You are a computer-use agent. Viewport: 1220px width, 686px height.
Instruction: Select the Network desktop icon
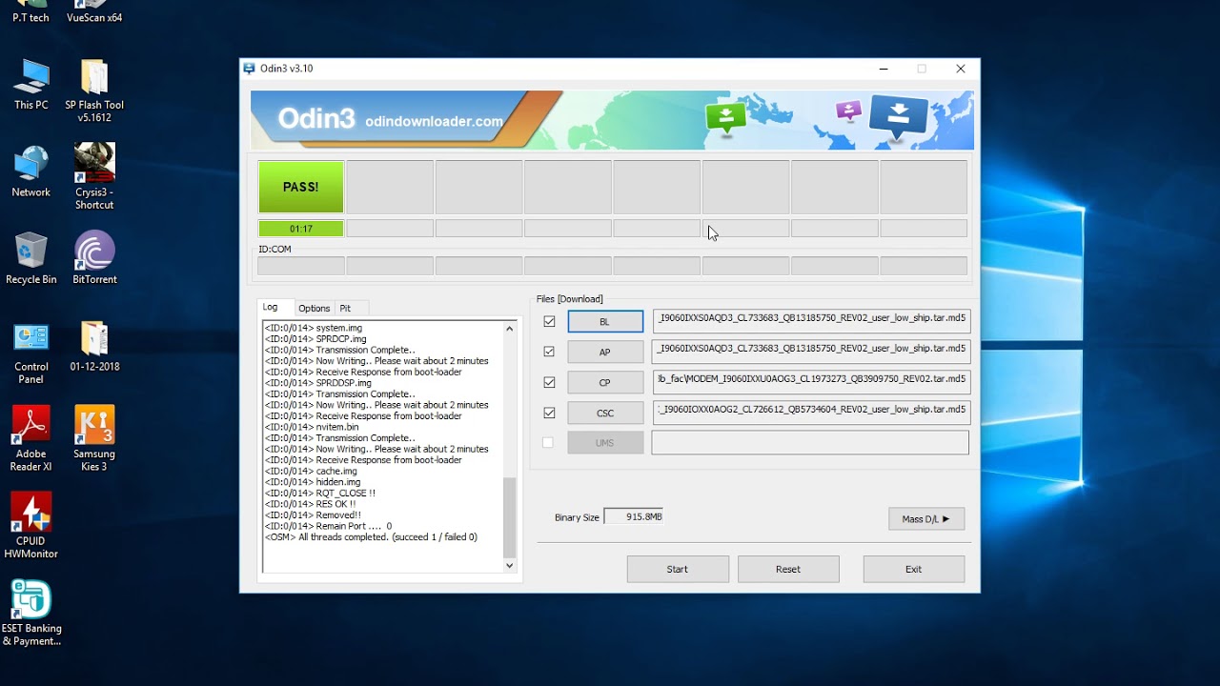click(x=31, y=171)
